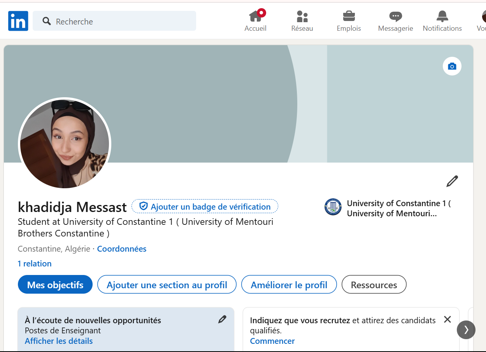
Task: Click the red notification badge on Accueil
Action: click(261, 12)
